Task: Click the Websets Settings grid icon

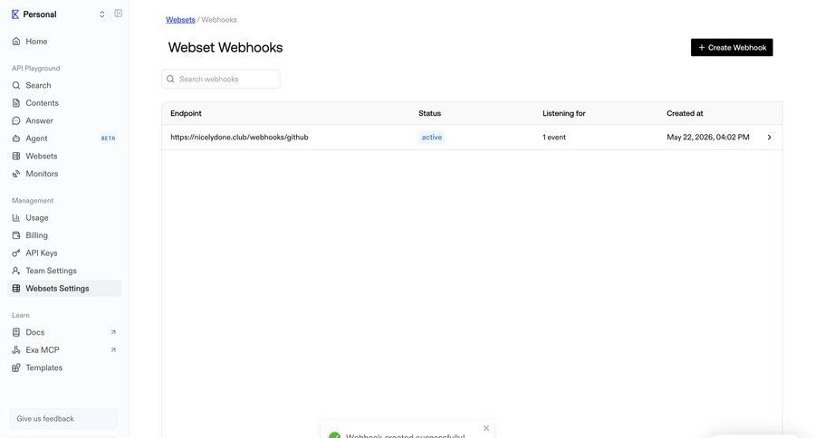Action: pyautogui.click(x=16, y=289)
